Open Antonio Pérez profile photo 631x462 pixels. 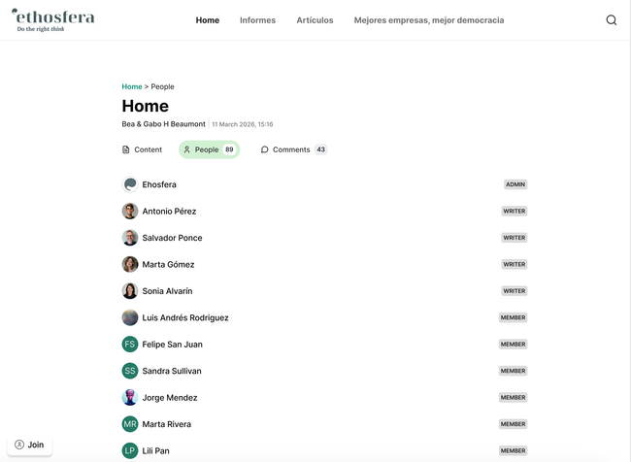(130, 211)
